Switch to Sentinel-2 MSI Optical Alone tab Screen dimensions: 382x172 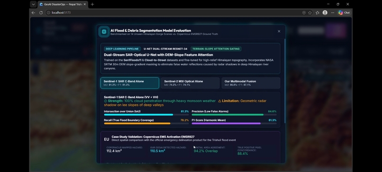point(190,83)
